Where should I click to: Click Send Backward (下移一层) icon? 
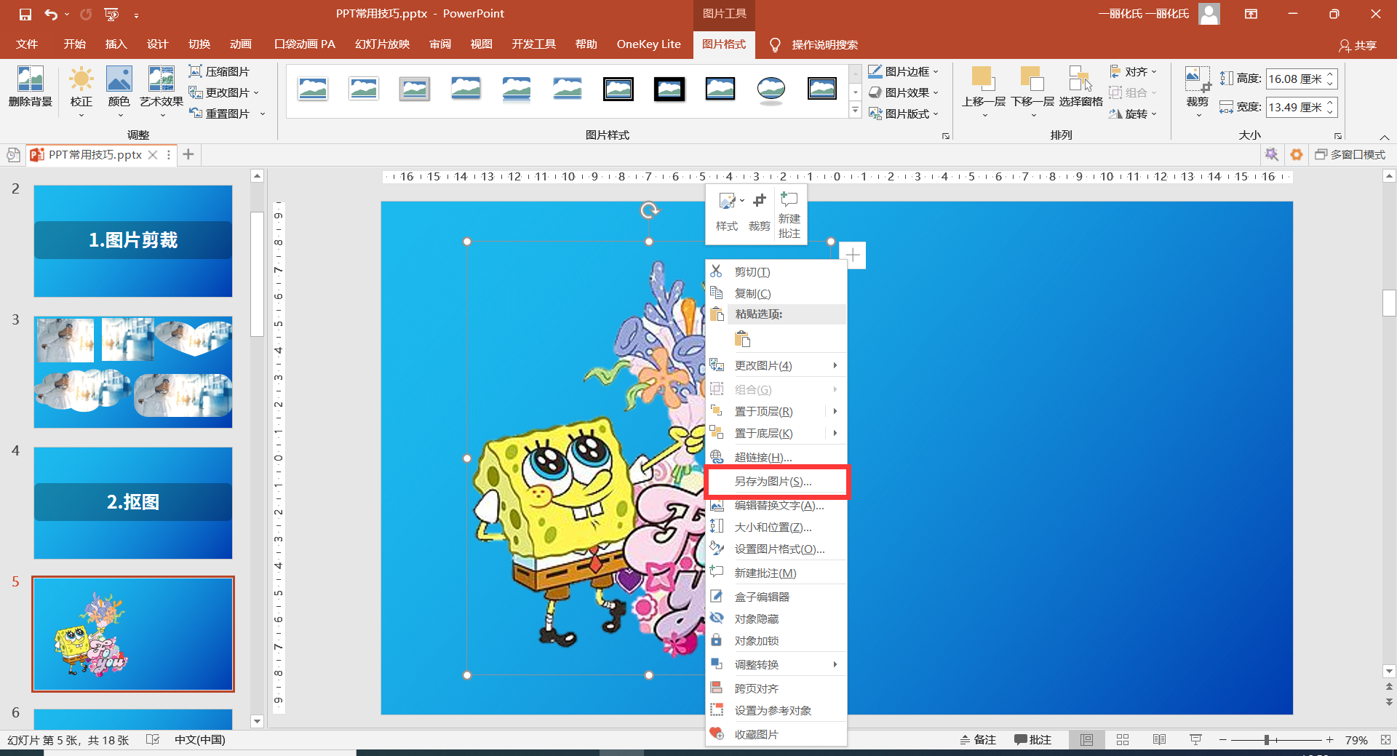click(x=1032, y=79)
